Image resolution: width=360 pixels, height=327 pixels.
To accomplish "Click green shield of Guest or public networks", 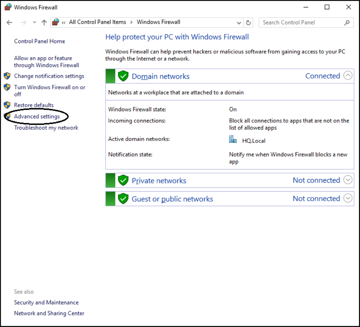I will tap(123, 198).
